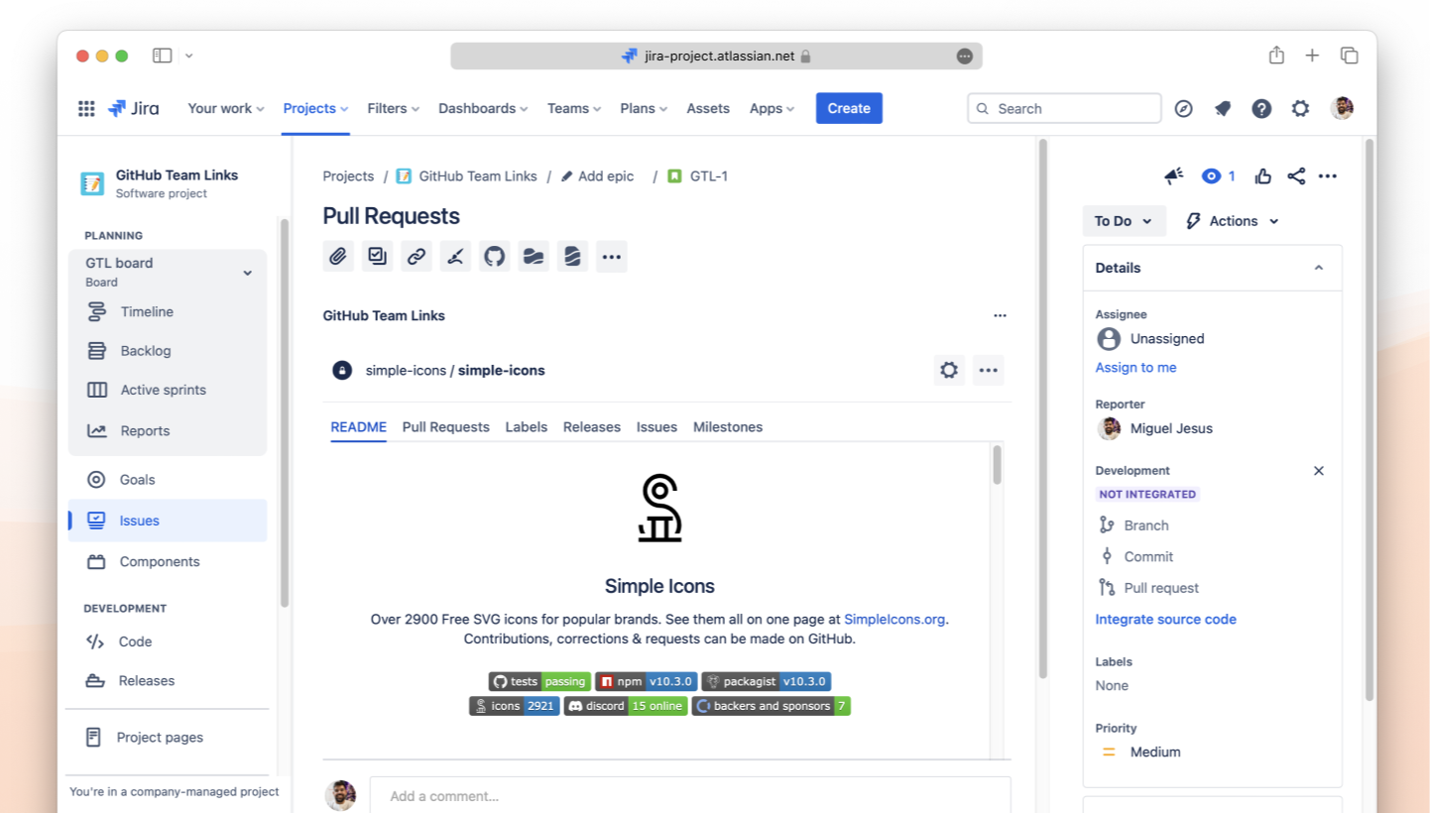The height and width of the screenshot is (813, 1430).
Task: Open Jira notifications
Action: pyautogui.click(x=1222, y=108)
